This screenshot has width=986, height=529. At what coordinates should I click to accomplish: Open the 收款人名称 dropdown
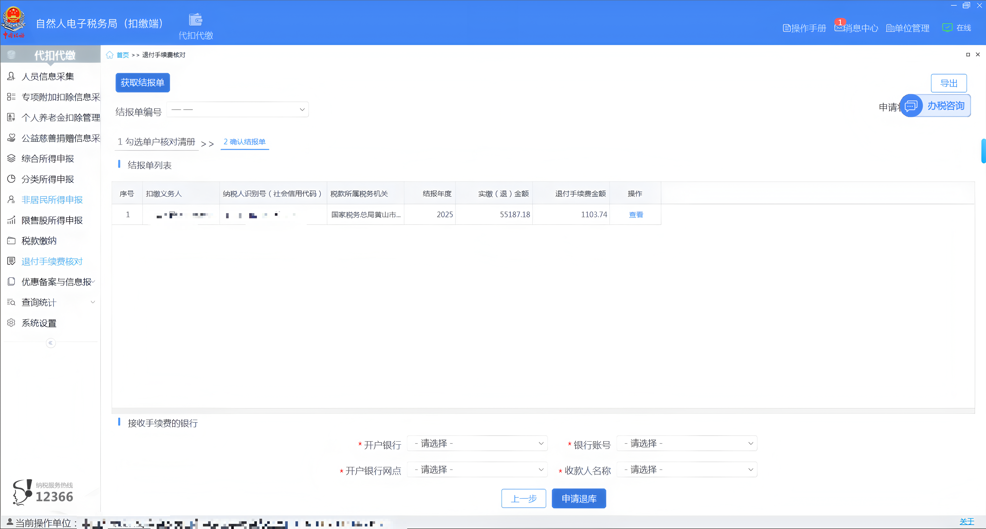coord(687,469)
